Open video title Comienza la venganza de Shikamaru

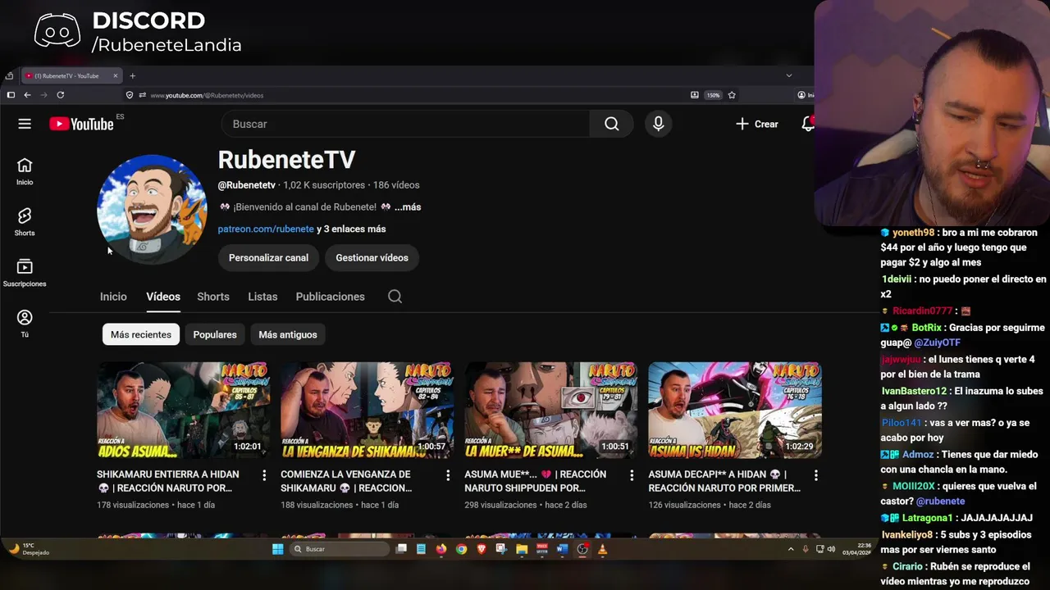[x=346, y=481]
